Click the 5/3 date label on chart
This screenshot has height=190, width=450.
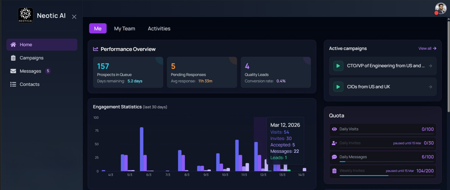pos(129,175)
